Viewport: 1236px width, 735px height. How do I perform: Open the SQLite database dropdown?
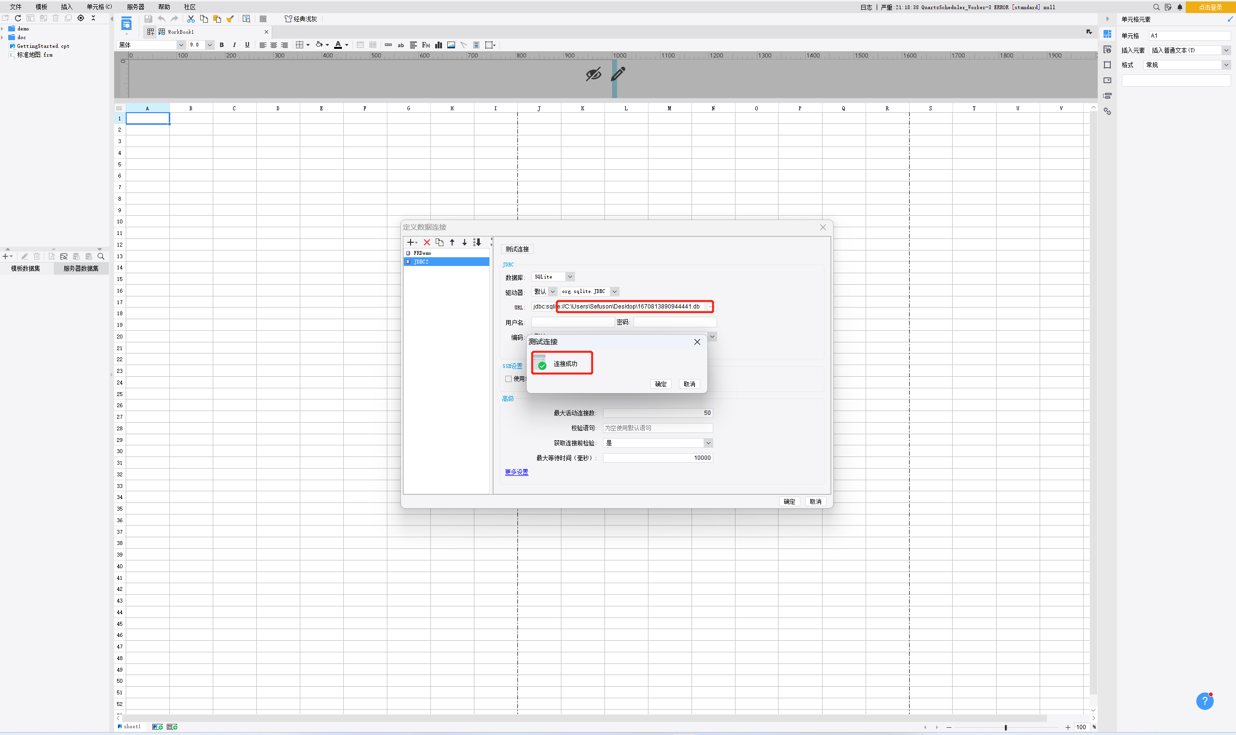click(570, 277)
